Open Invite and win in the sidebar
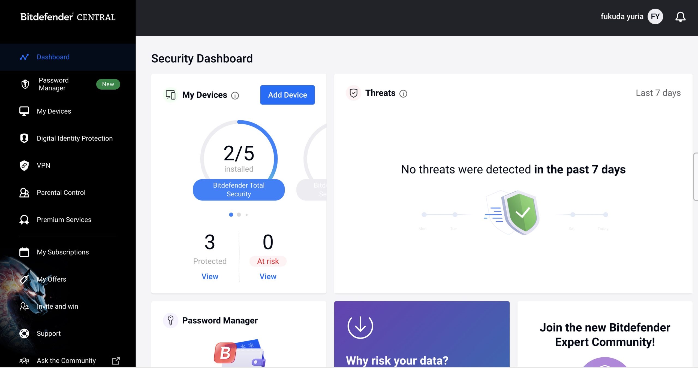Image resolution: width=698 pixels, height=368 pixels. pos(68,306)
